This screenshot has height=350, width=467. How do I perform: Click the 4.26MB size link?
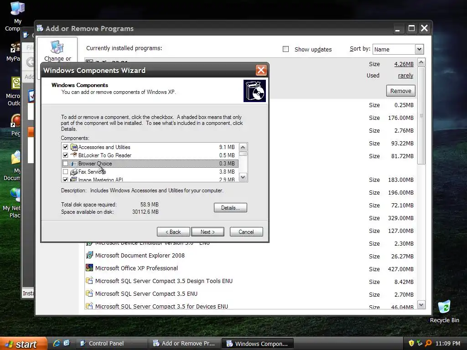(x=404, y=64)
